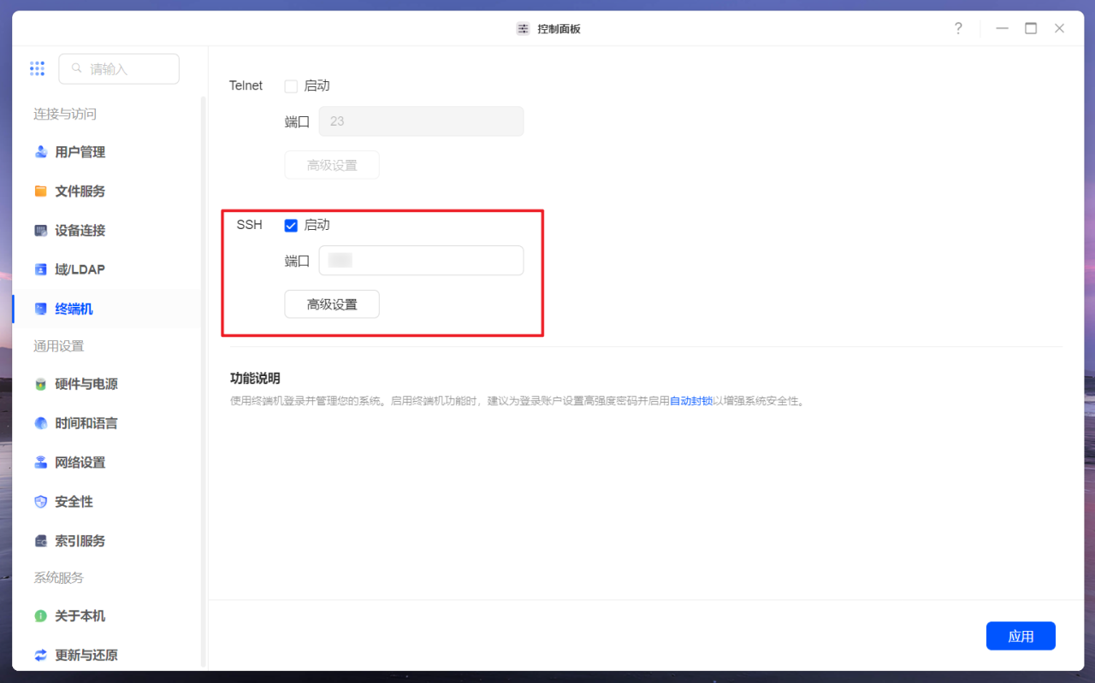Open the 用户管理 (User Management) section
This screenshot has height=683, width=1095.
79,151
